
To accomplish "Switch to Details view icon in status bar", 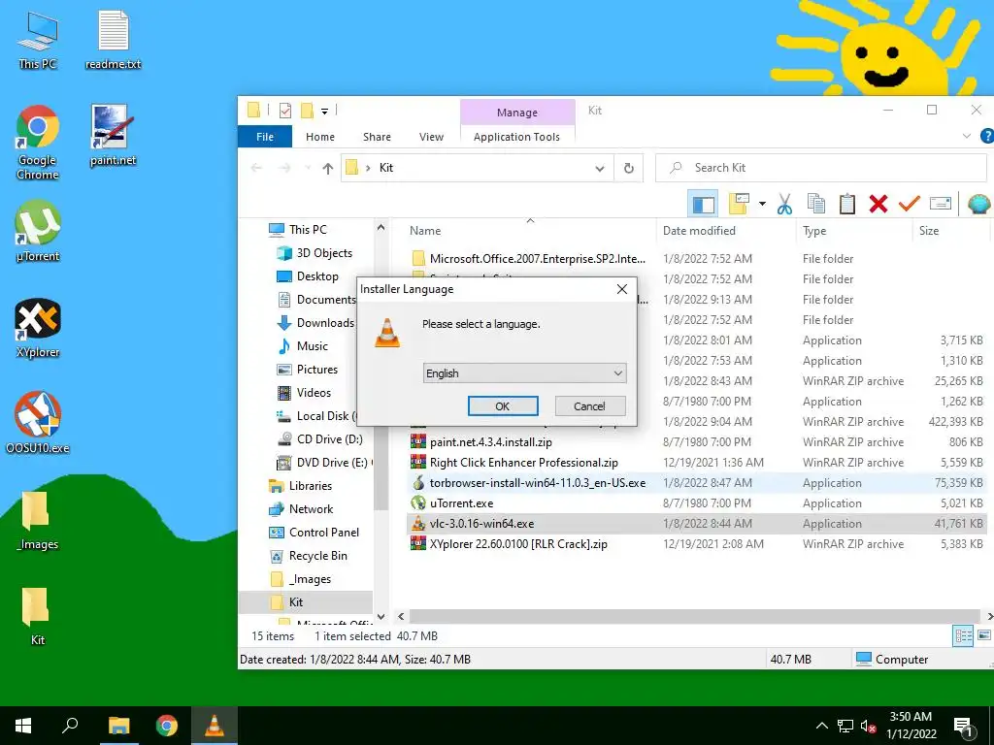I will click(963, 635).
